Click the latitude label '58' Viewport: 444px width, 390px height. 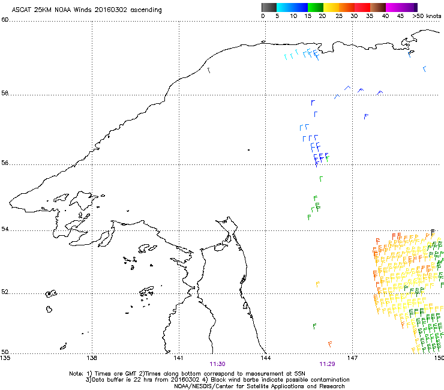point(5,93)
